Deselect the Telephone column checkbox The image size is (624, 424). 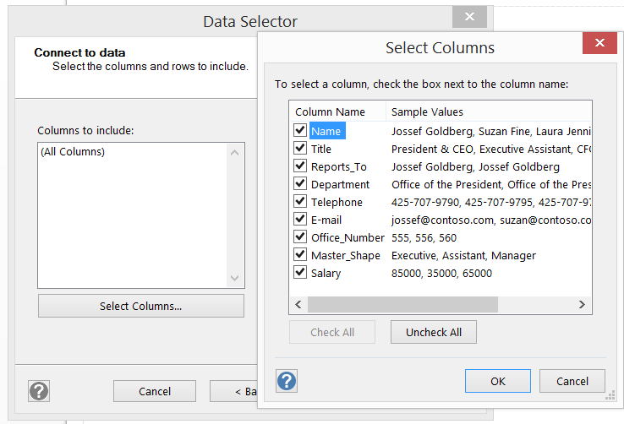(x=300, y=202)
